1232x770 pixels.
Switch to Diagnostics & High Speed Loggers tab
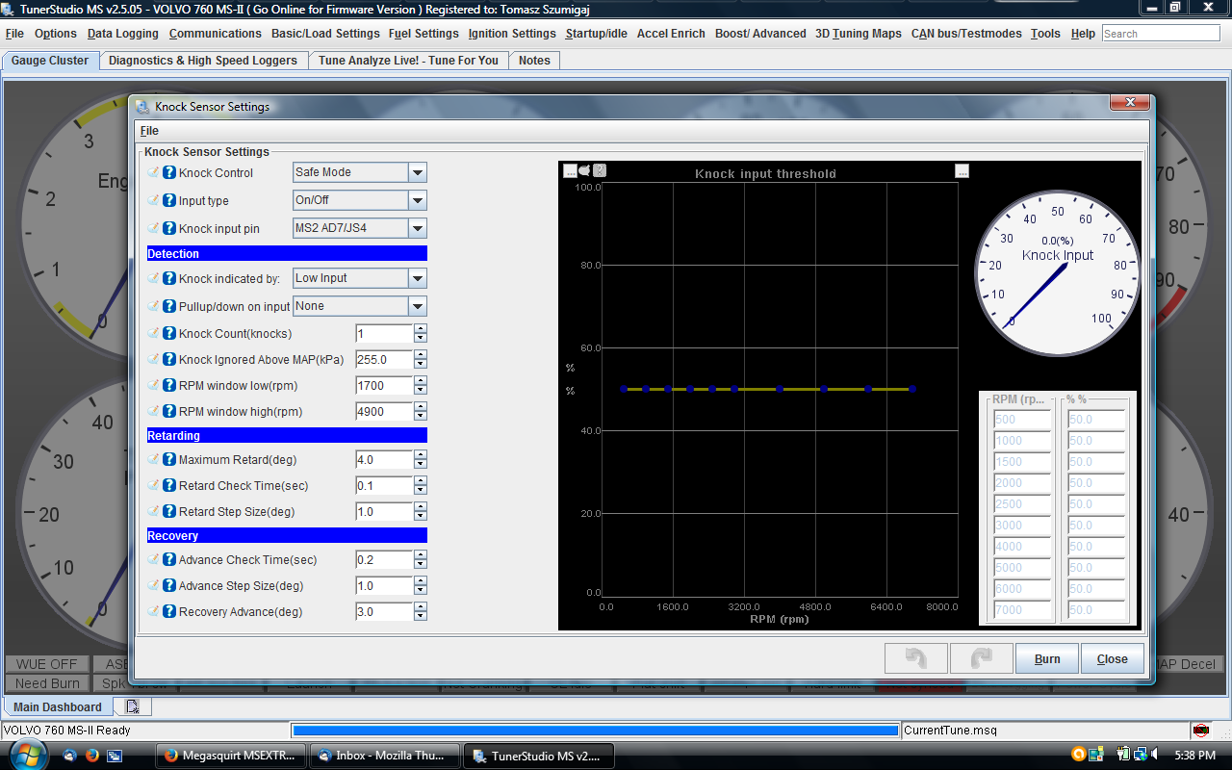[203, 61]
